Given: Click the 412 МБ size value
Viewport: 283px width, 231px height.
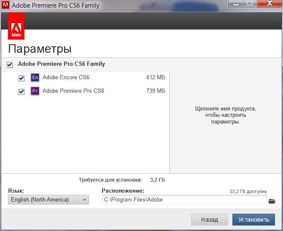Looking at the screenshot, I should (156, 78).
